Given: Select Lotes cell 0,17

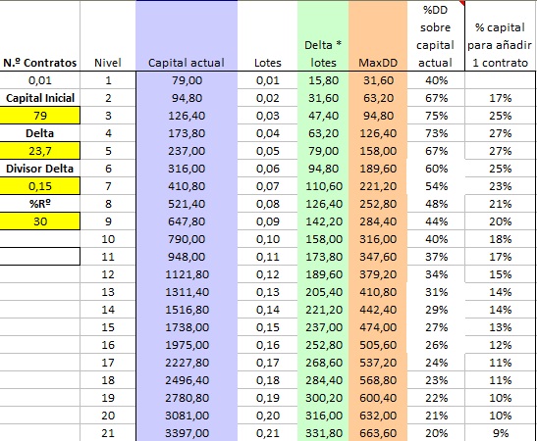Looking at the screenshot, I should pos(267,363).
